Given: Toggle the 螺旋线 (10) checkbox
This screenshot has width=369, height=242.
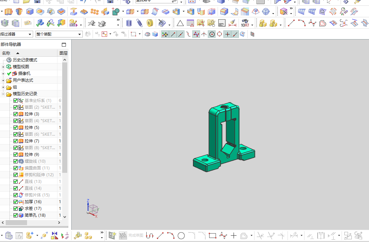Looking at the screenshot, I should (16, 161).
